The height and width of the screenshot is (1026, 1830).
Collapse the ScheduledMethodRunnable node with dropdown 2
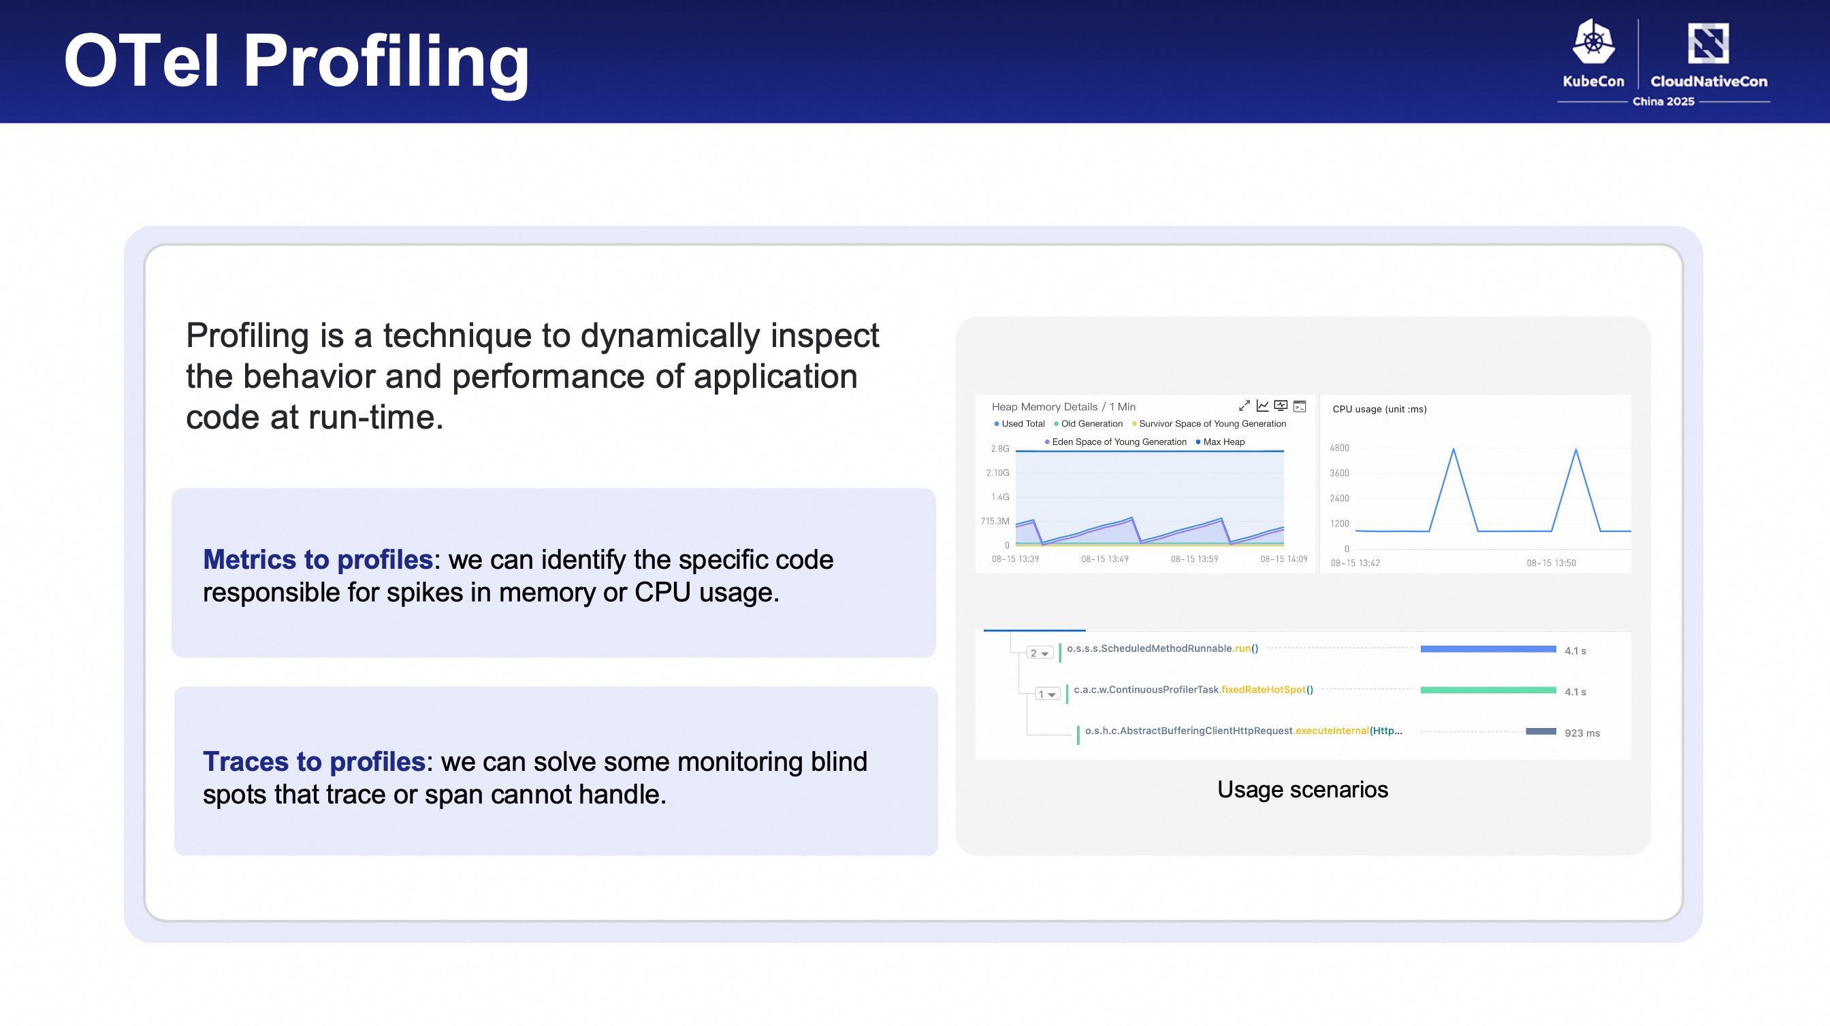click(1040, 653)
